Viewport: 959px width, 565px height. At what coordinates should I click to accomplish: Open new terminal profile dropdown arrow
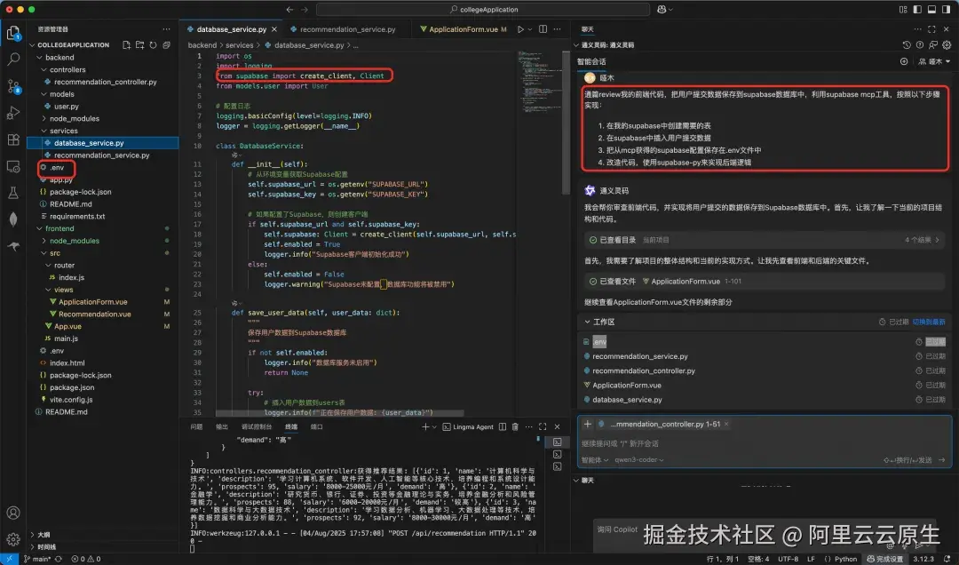434,426
